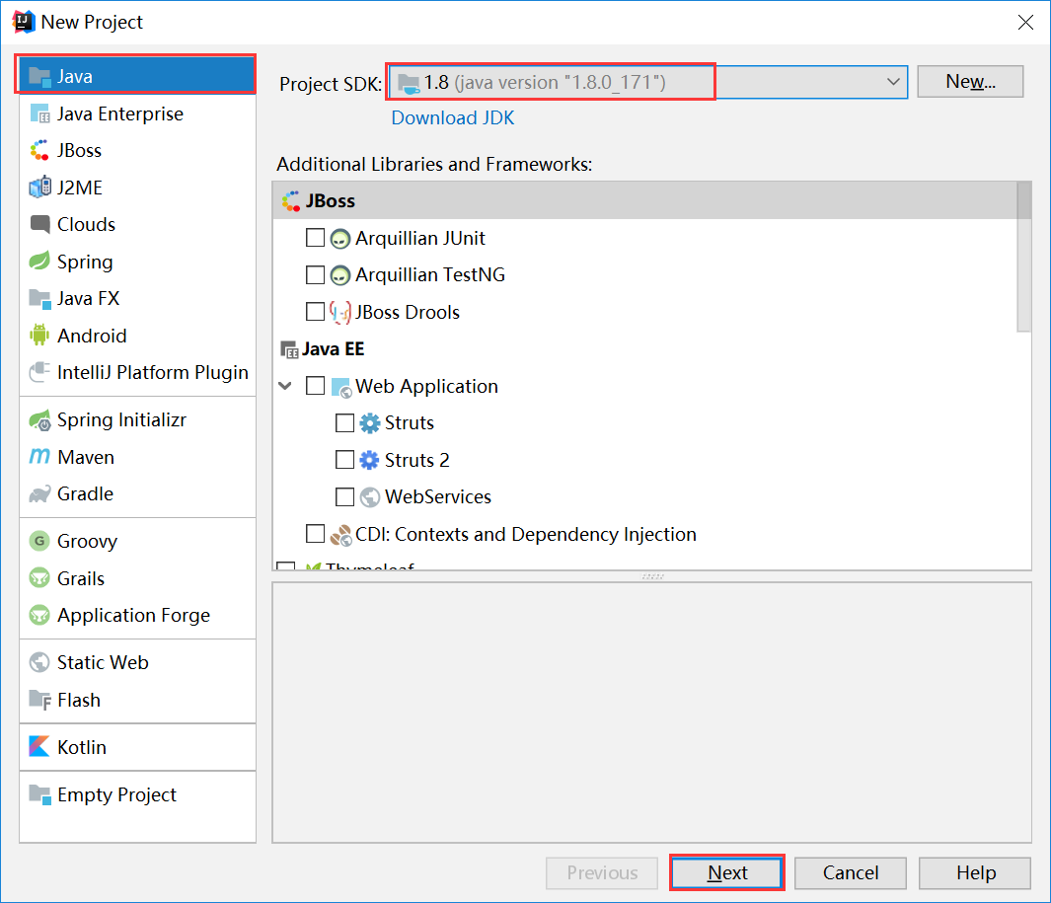Click the JBoss sidebar icon
The width and height of the screenshot is (1051, 903).
tap(39, 150)
